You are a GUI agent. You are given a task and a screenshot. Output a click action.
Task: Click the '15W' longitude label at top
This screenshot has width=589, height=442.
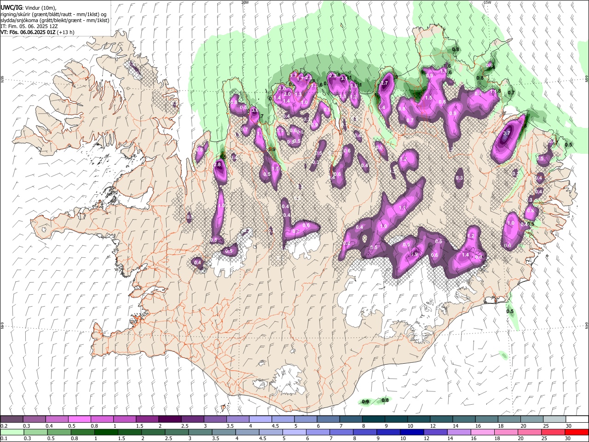(x=487, y=2)
